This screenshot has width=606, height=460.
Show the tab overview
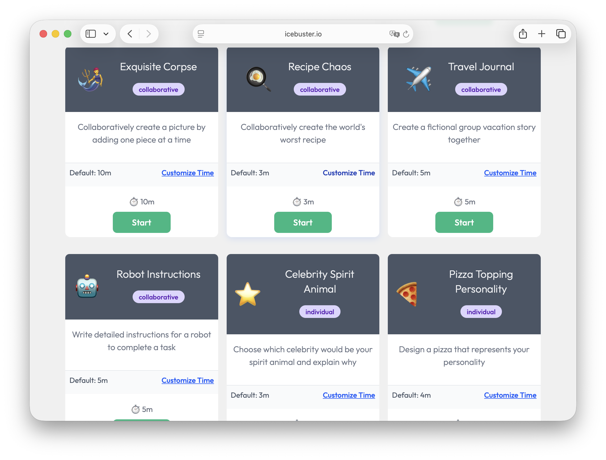[561, 34]
